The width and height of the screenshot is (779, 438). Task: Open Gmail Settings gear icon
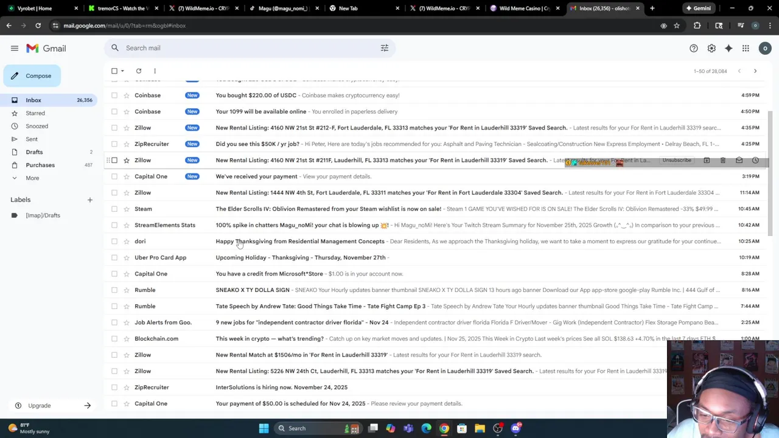click(x=711, y=48)
